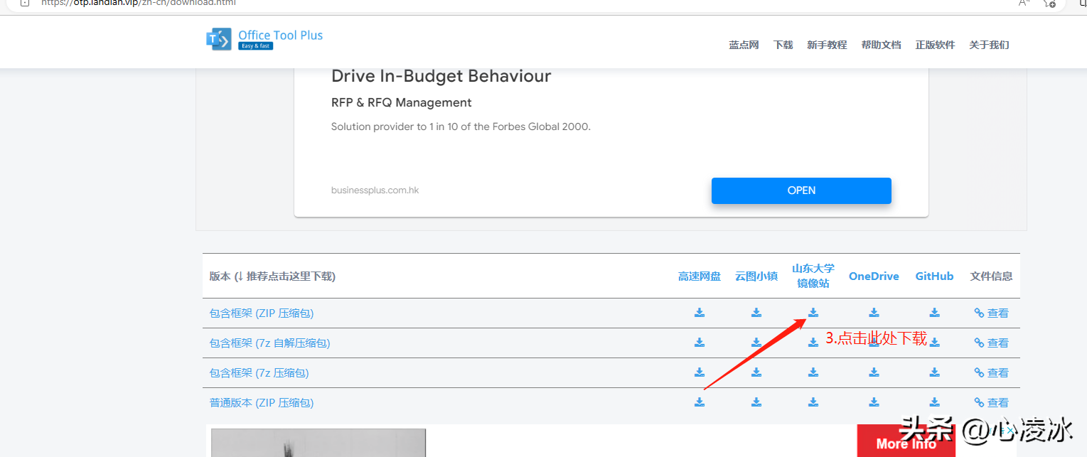Click the RFP & RFQ Management ad text
This screenshot has width=1087, height=457.
click(x=402, y=102)
